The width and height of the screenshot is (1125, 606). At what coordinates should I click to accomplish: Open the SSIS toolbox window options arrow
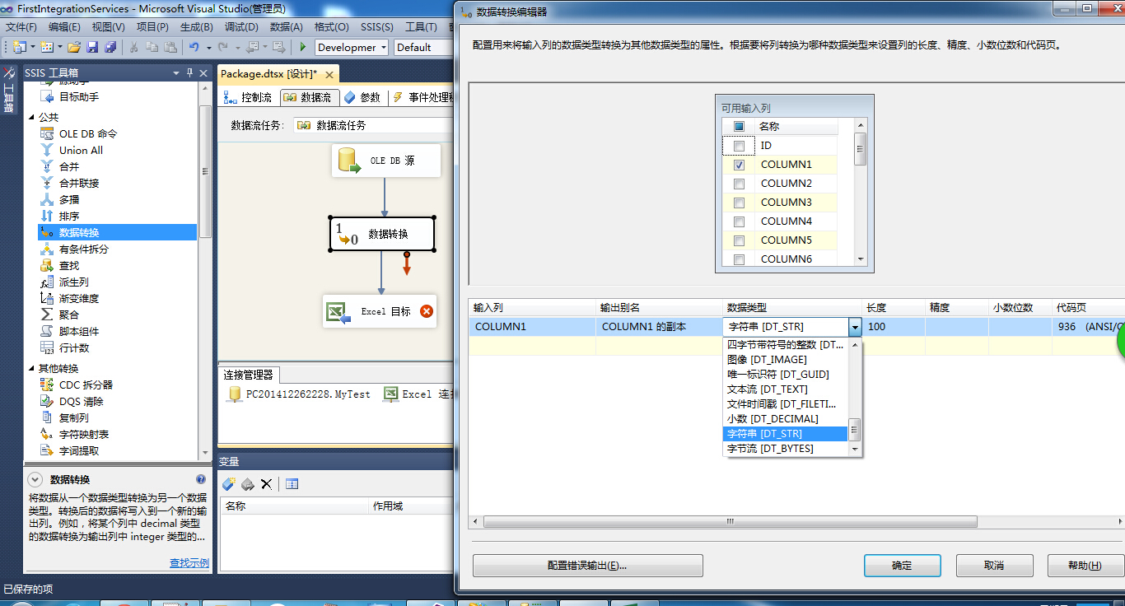click(177, 72)
